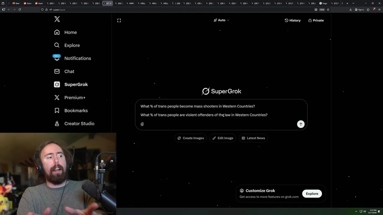This screenshot has height=215, width=383.
Task: Toggle the fullscreen expand icon
Action: coord(119,20)
